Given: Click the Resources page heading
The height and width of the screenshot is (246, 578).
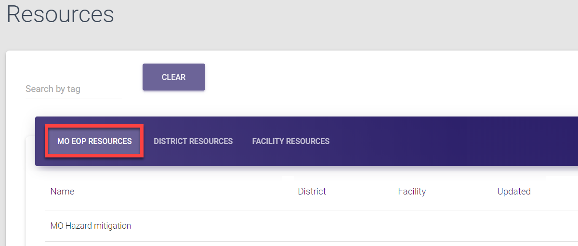Looking at the screenshot, I should pyautogui.click(x=60, y=14).
